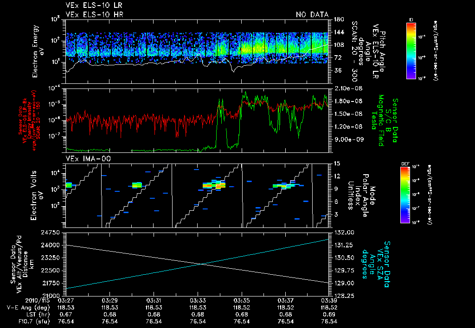Image resolution: width=475 pixels, height=328 pixels.
Task: Click the 'Electron Volts eV' axis label
Action: point(37,195)
